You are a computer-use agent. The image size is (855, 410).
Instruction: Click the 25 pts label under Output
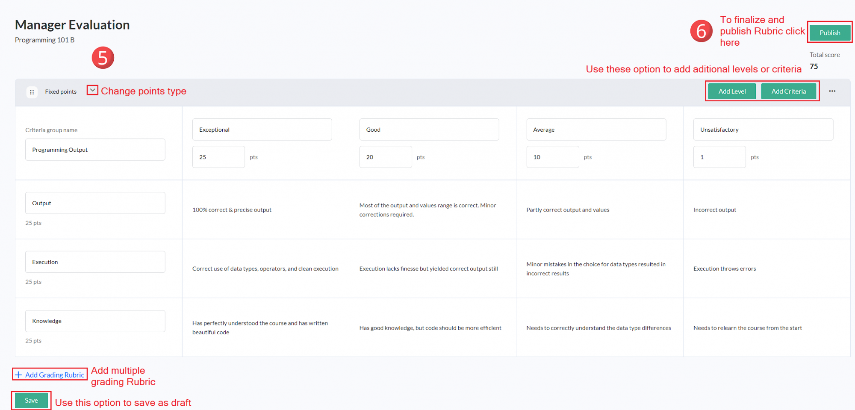click(33, 223)
